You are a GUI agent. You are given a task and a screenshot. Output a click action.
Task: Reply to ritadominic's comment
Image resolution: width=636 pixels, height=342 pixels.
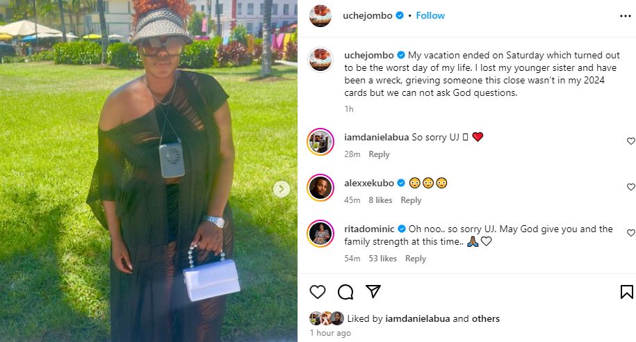416,259
